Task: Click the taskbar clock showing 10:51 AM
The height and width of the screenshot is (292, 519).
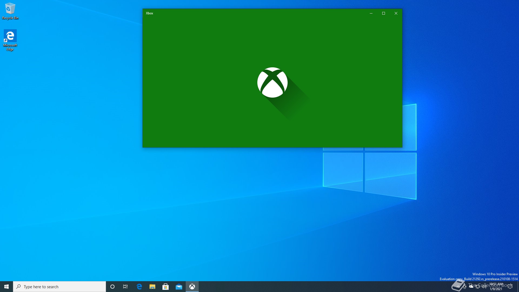Action: click(x=496, y=287)
